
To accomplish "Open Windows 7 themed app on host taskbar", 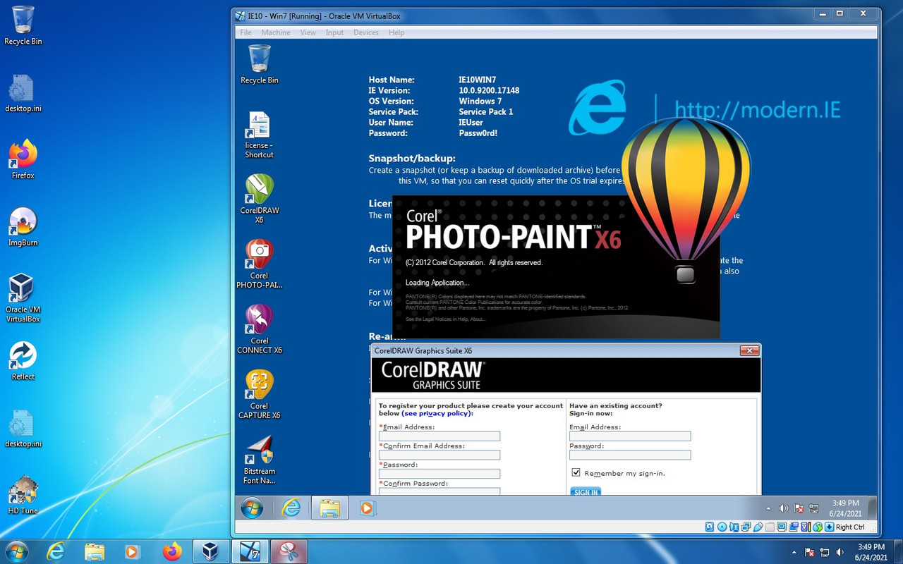I will (249, 551).
